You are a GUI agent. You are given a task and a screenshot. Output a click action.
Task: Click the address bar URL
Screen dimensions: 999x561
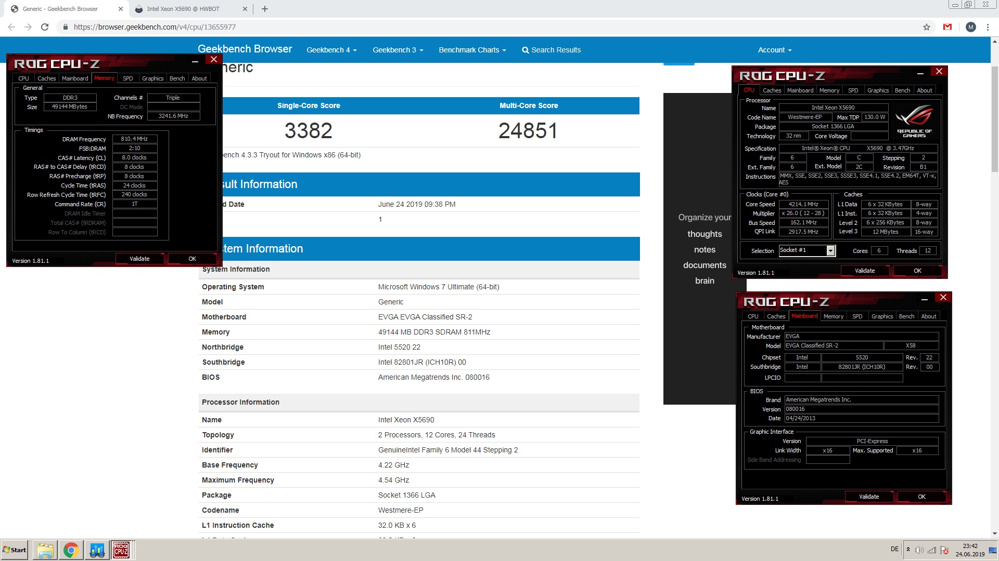[x=155, y=27]
